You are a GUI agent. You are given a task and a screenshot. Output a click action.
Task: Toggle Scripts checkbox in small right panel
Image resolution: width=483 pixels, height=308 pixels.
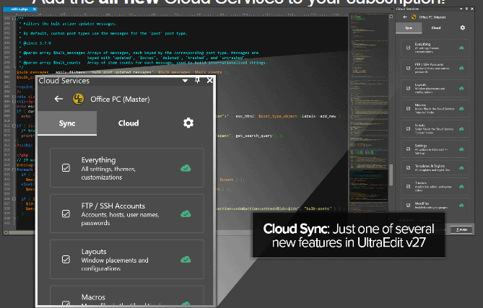[408, 129]
